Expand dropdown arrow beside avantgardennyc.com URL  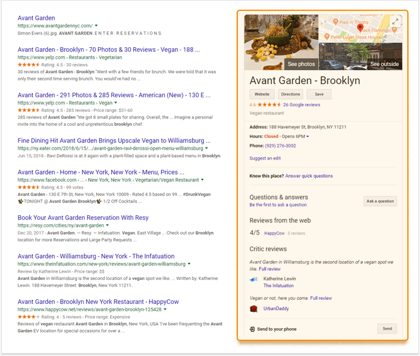pos(96,25)
